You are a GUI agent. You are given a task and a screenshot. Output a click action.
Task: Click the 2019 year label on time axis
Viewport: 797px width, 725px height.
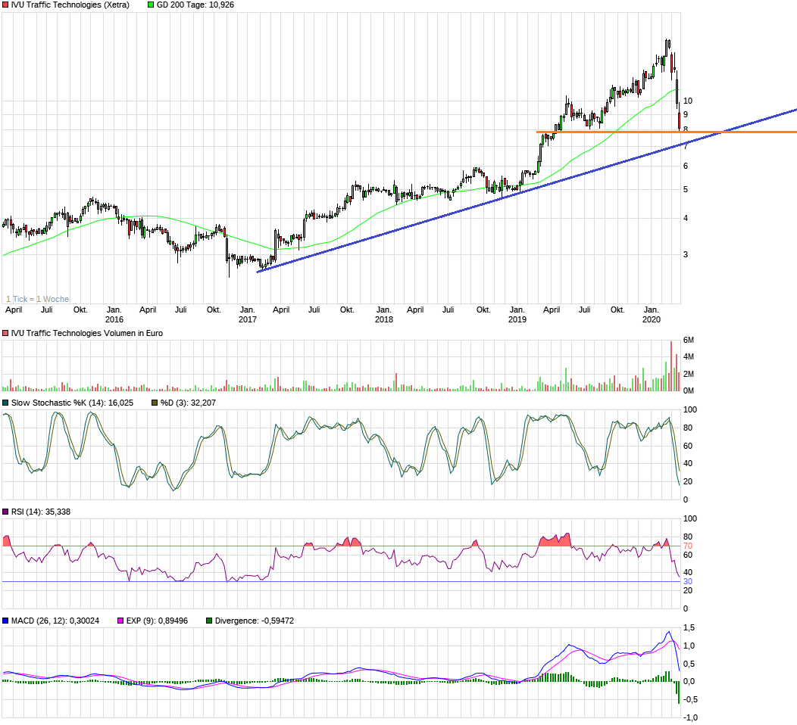(517, 320)
